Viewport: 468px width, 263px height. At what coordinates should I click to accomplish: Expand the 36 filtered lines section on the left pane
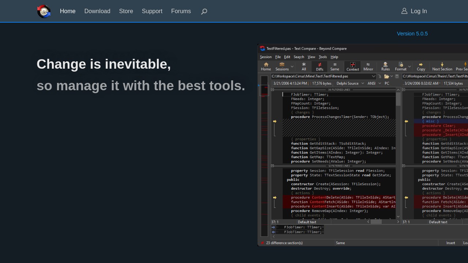(x=272, y=89)
